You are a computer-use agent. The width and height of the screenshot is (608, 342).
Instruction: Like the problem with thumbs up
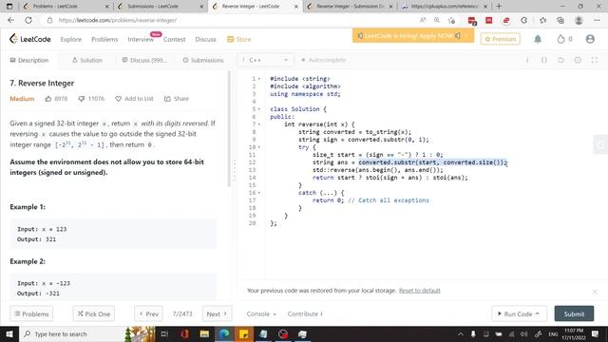coord(48,99)
